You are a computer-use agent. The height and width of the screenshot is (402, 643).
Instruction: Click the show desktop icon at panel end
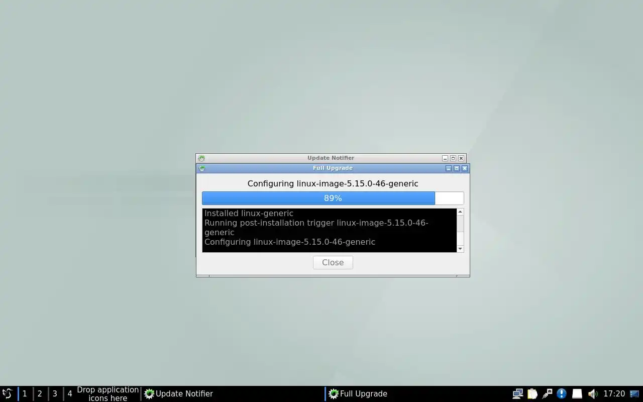coord(635,393)
